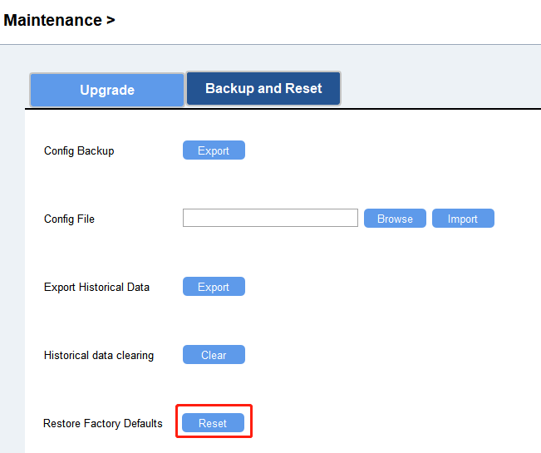The width and height of the screenshot is (541, 453).
Task: Click the empty tab bar area right of tabs
Action: tap(440, 90)
